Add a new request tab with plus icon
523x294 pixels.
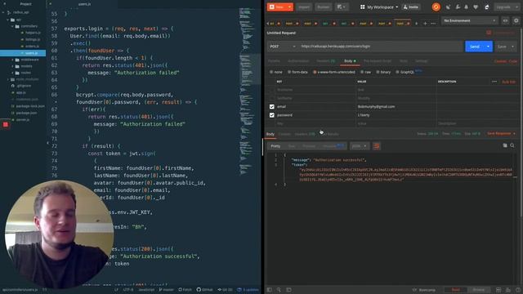(x=425, y=24)
